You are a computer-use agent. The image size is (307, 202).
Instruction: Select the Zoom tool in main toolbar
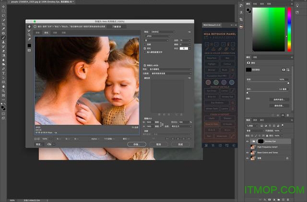tap(3, 91)
